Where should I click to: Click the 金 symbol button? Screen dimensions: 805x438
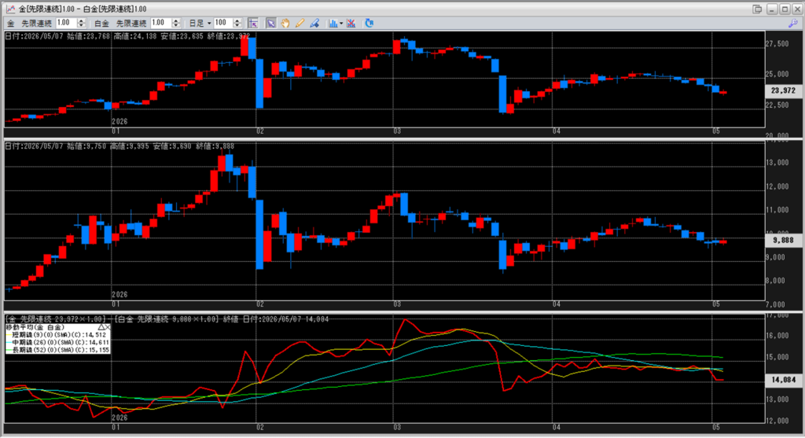(x=10, y=24)
